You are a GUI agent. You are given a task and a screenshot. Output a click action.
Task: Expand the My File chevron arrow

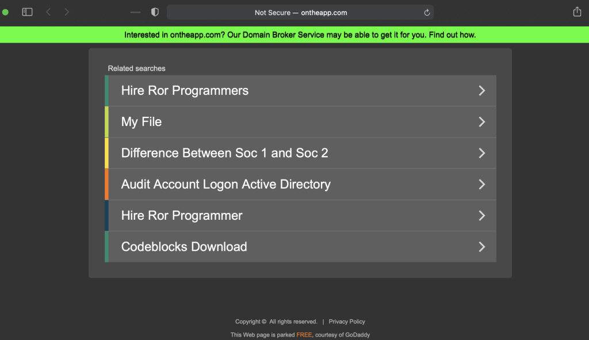click(481, 122)
